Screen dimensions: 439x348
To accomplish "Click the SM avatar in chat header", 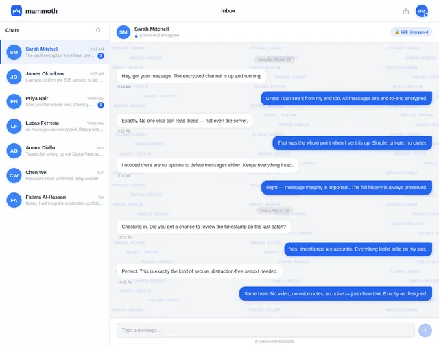I will point(123,32).
